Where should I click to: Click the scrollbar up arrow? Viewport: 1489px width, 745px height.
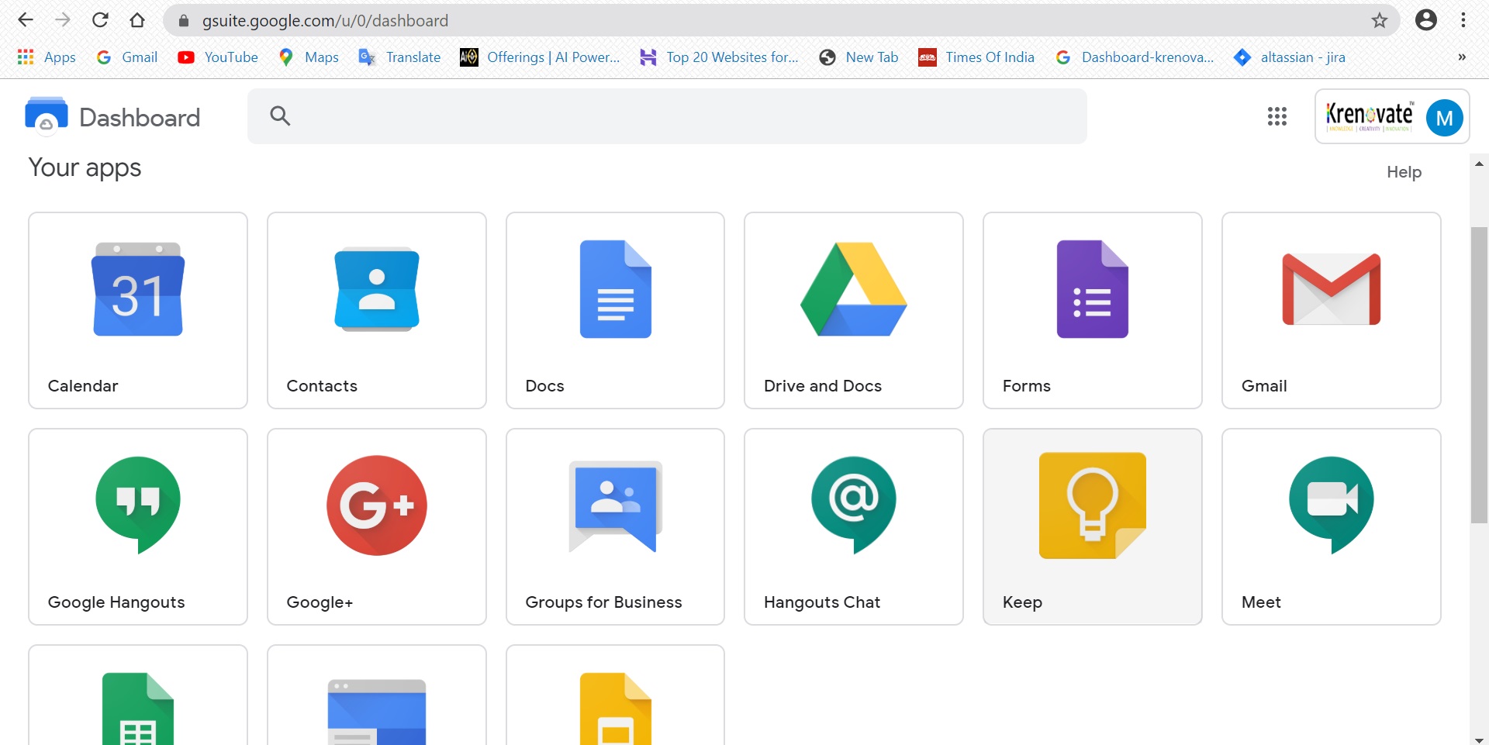[x=1479, y=164]
